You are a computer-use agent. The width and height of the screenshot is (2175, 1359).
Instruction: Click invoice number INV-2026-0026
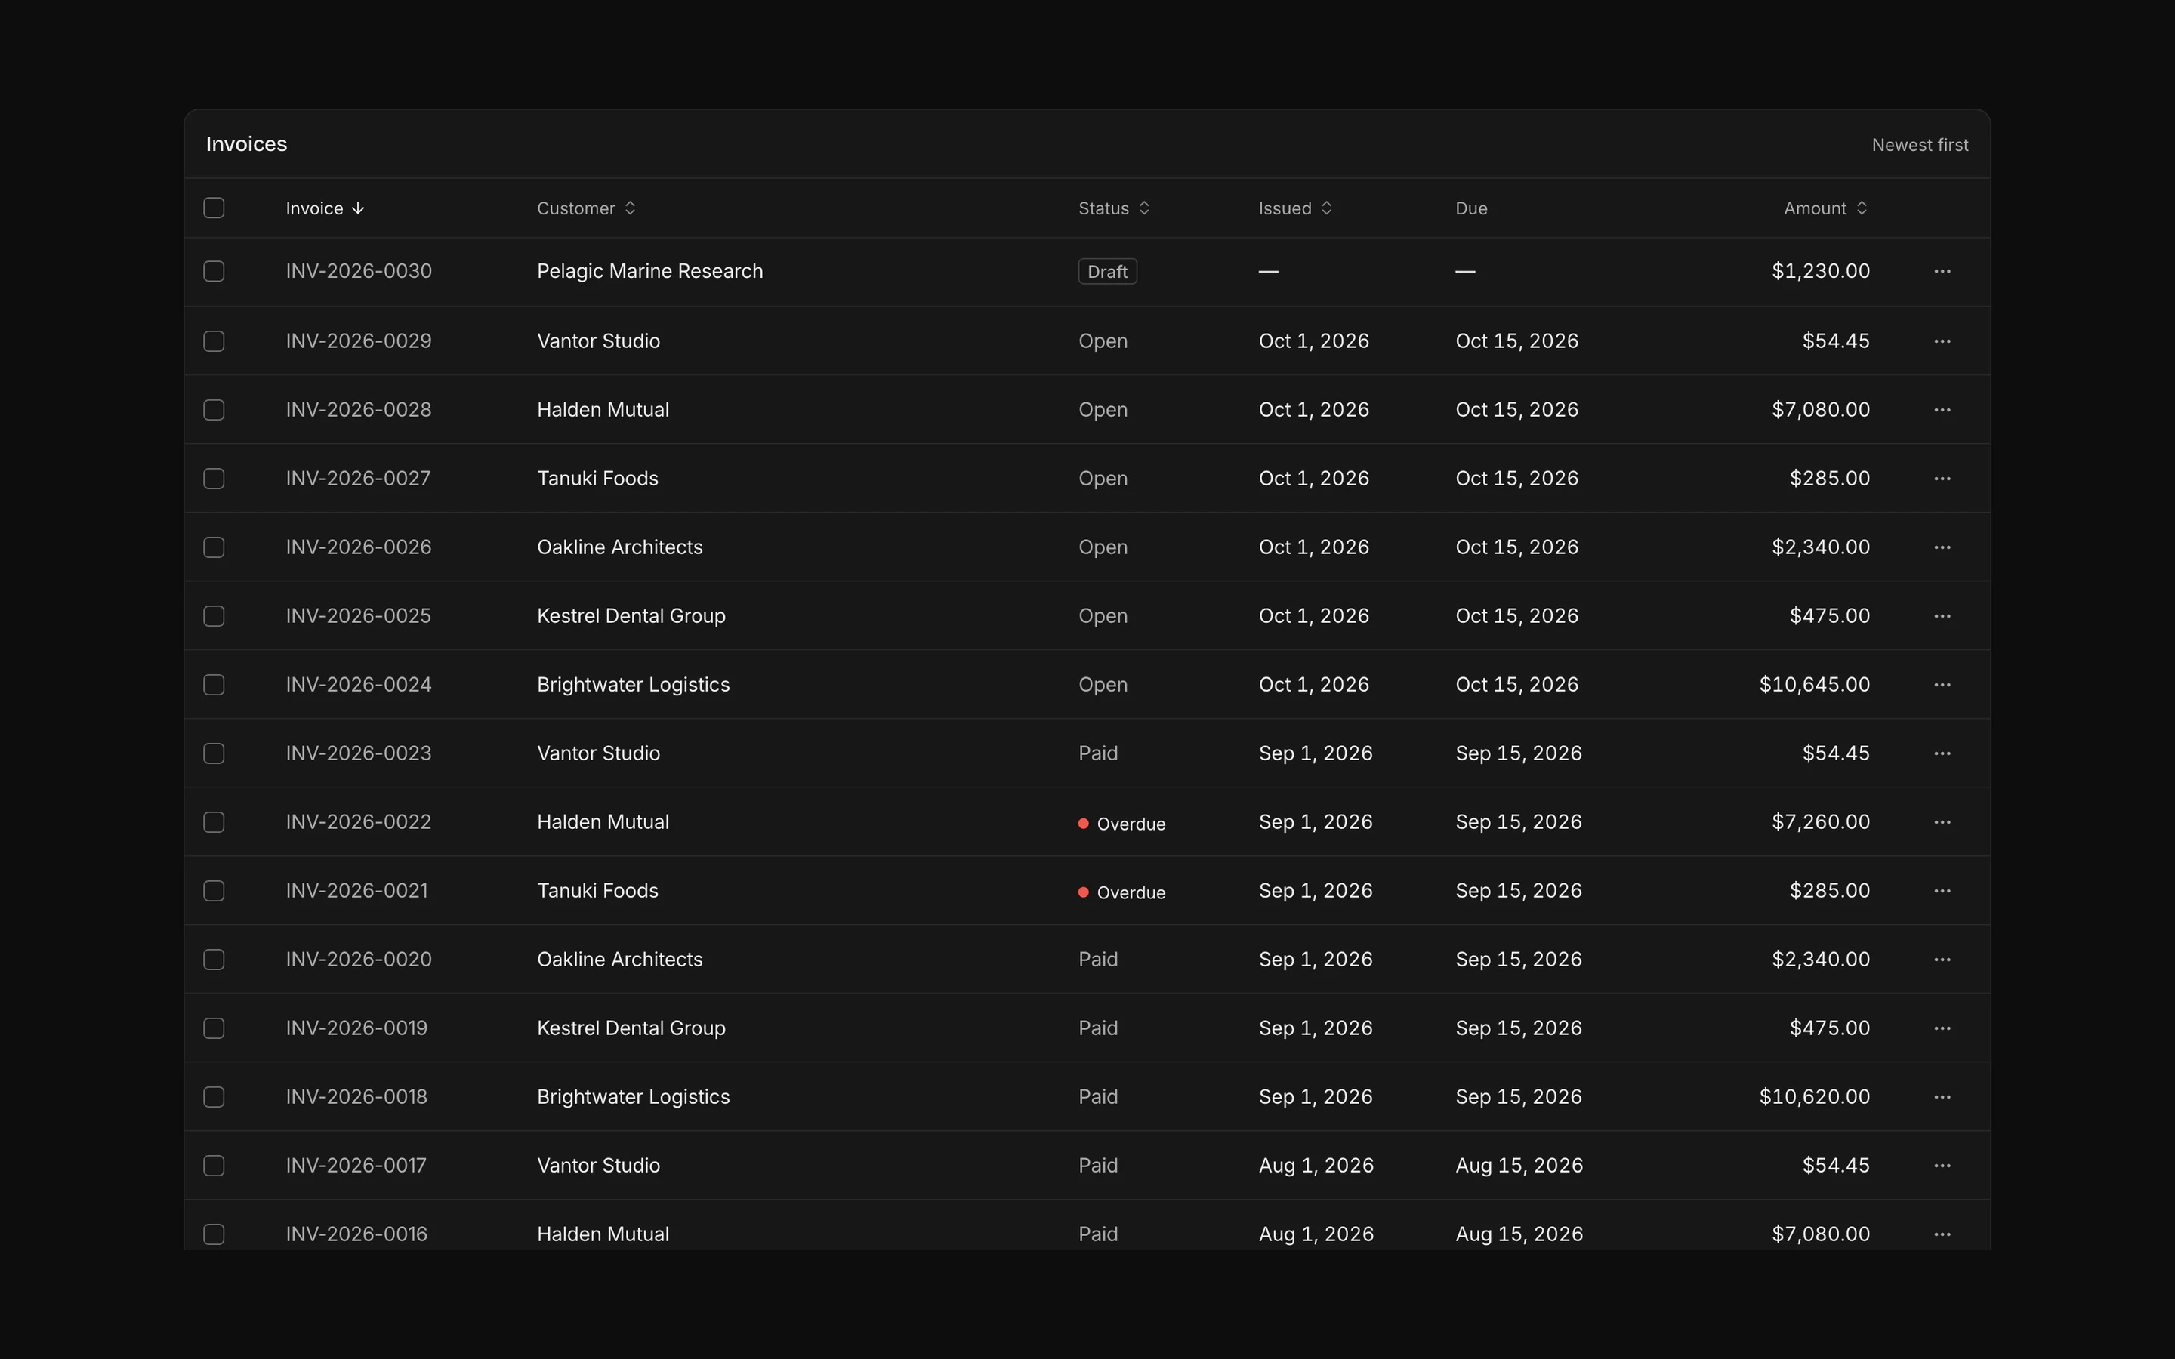pyautogui.click(x=359, y=547)
